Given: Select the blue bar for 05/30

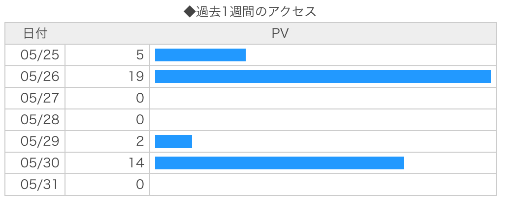Looking at the screenshot, I should click(x=279, y=163).
